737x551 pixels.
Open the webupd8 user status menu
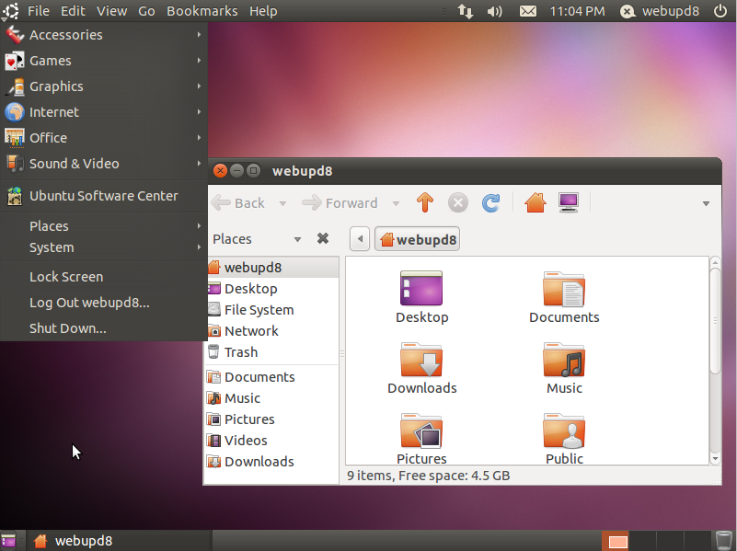[x=660, y=11]
